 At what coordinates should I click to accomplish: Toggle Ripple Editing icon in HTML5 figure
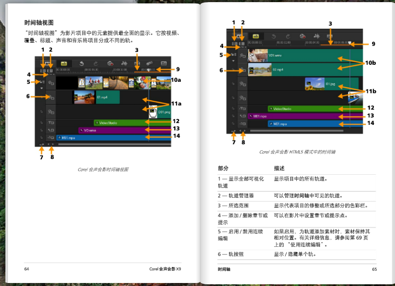pos(233,55)
